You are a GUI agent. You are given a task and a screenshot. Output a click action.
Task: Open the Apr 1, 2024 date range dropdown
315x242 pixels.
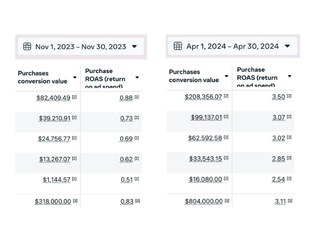point(287,46)
